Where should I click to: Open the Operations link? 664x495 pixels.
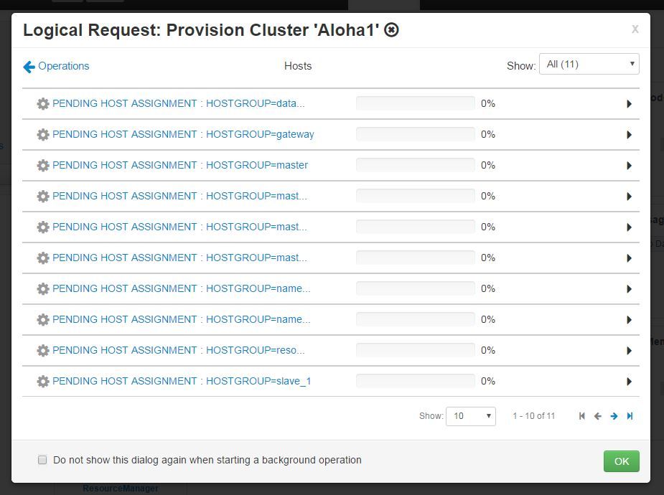(63, 66)
